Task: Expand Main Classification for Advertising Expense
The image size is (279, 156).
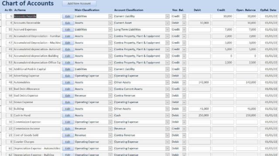Action: tap(110, 76)
